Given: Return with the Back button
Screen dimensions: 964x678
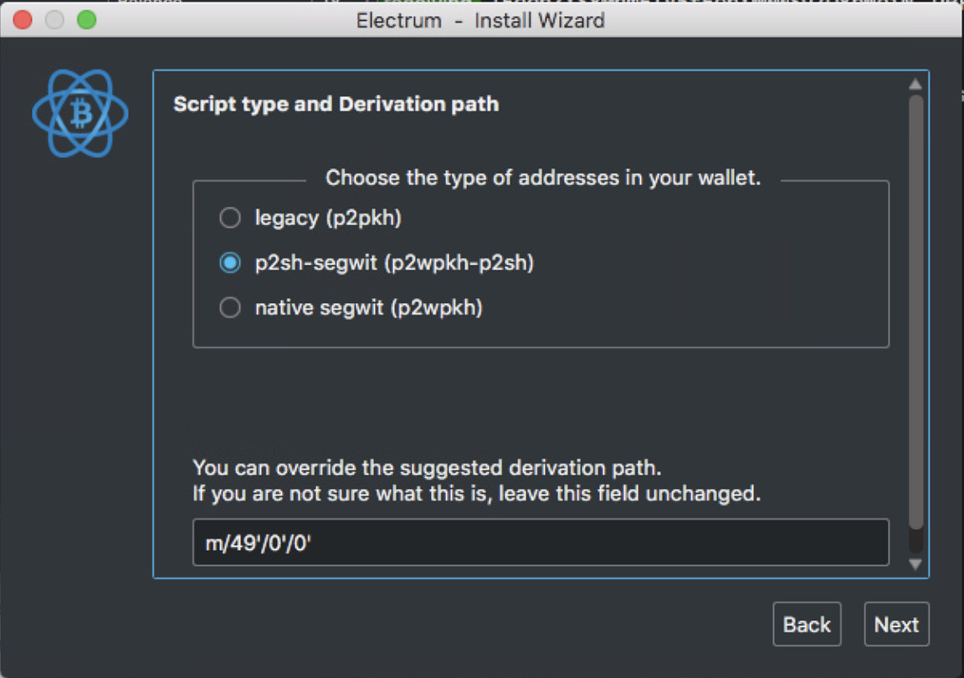Looking at the screenshot, I should (x=807, y=624).
